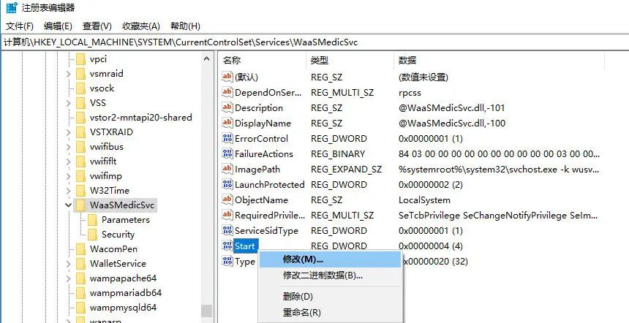This screenshot has height=323, width=629.
Task: Expand the vwifimp tree node
Action: pos(68,176)
